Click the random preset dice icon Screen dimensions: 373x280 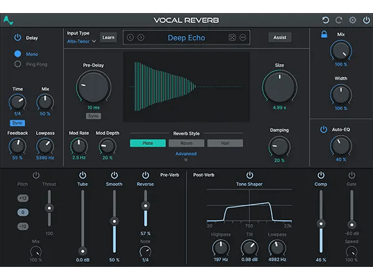[x=232, y=37]
